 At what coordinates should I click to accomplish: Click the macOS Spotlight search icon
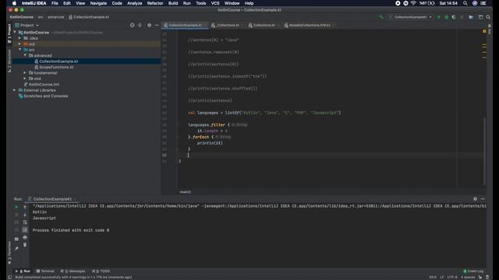tap(465, 3)
